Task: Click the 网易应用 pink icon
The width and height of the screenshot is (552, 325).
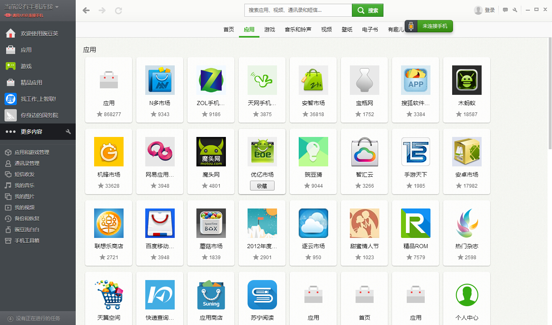Action: coord(160,152)
